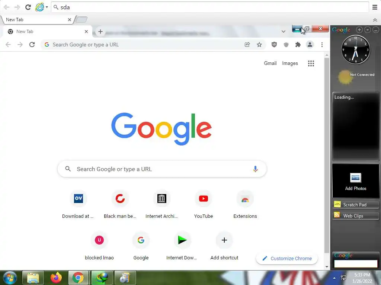Click the 'Not Connected' weather gadget

(357, 77)
